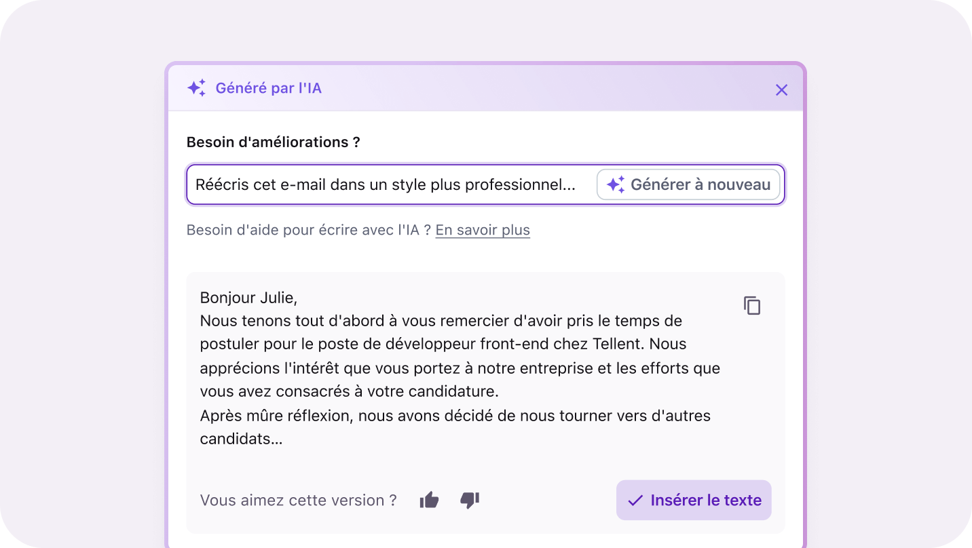Viewport: 972px width, 548px height.
Task: Click the sparkle icon inside Générer à nouveau
Action: [x=615, y=184]
